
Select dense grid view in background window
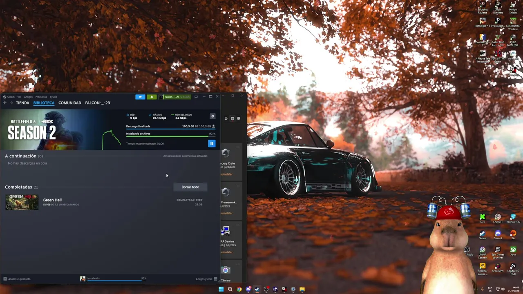tap(239, 118)
